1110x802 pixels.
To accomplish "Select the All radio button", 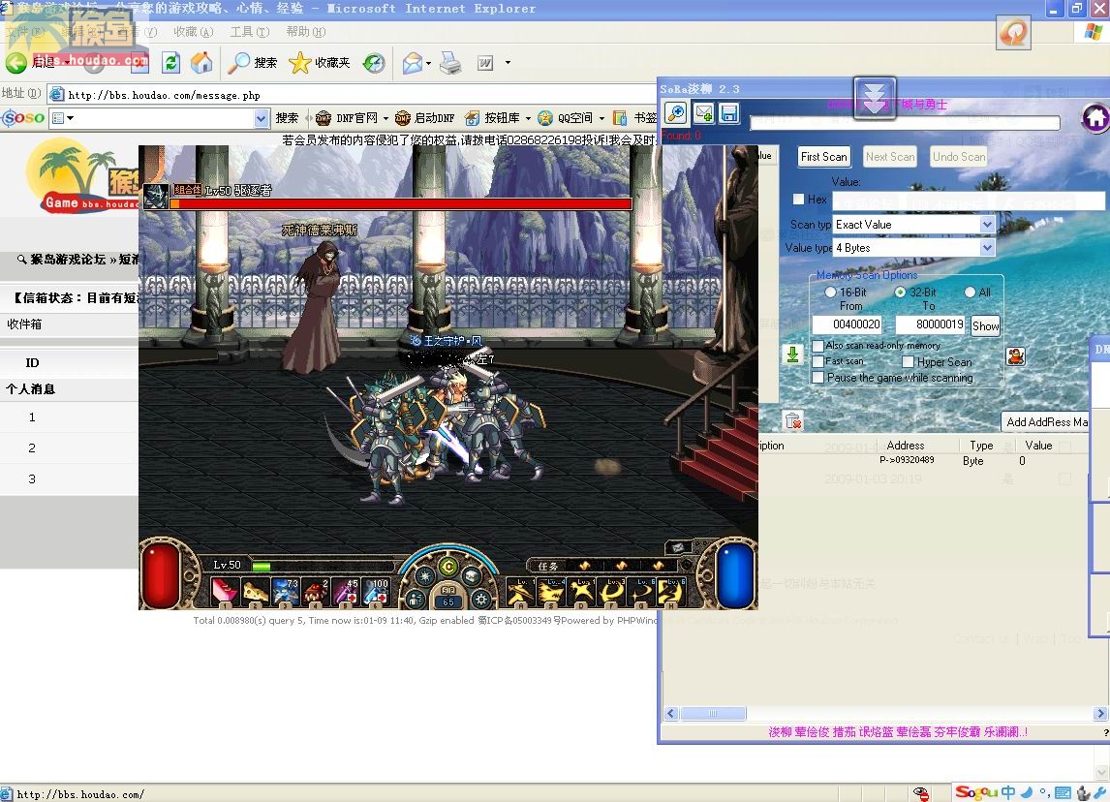I will click(x=970, y=292).
